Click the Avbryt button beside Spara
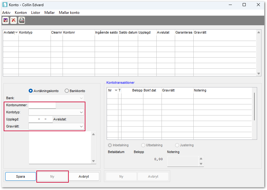The width and height of the screenshot is (267, 190). pos(84,176)
